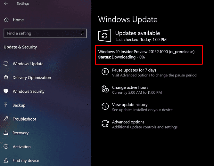Open the Troubleshoot section
This screenshot has width=214, height=166.
pos(24,119)
